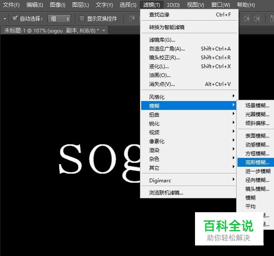
Task: Open 滤镜库(G)...
Action: (189, 40)
